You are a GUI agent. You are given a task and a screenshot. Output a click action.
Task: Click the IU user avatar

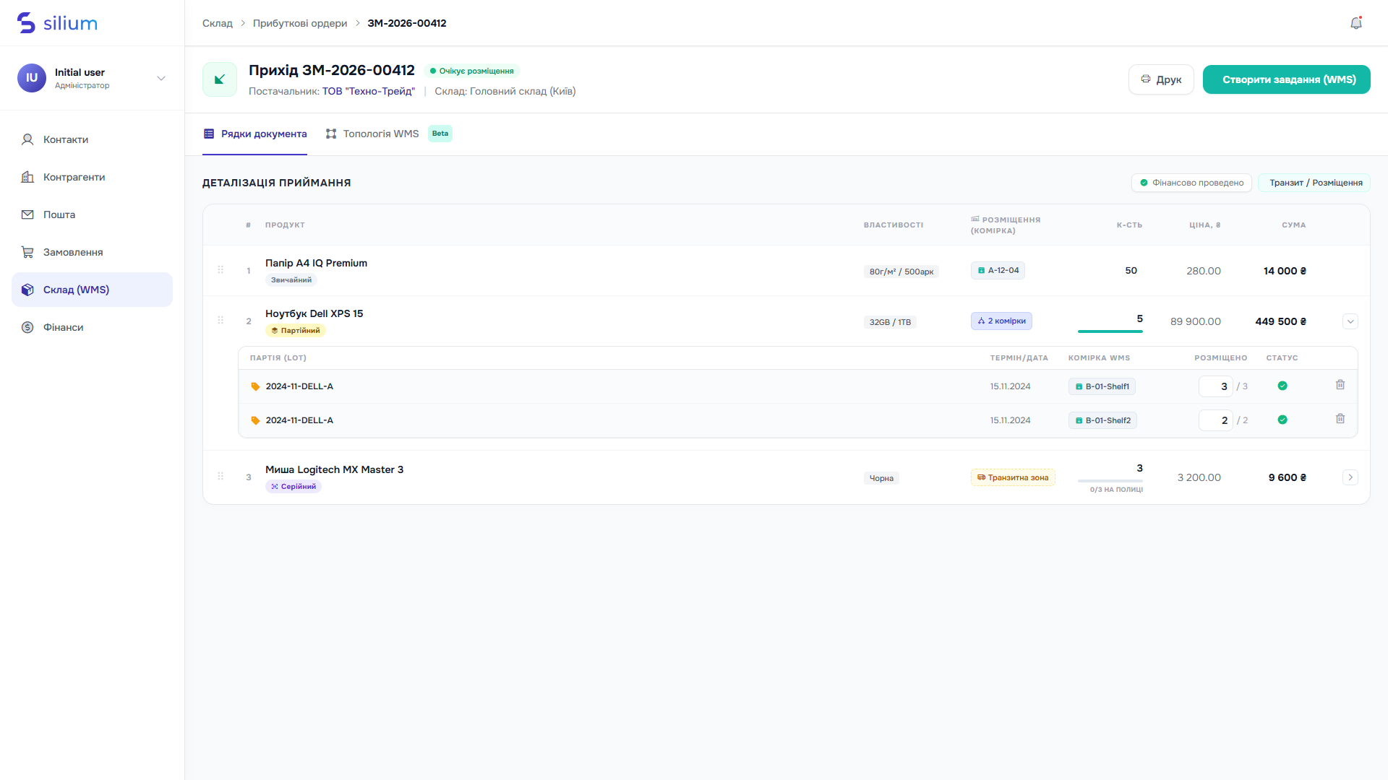tap(32, 78)
